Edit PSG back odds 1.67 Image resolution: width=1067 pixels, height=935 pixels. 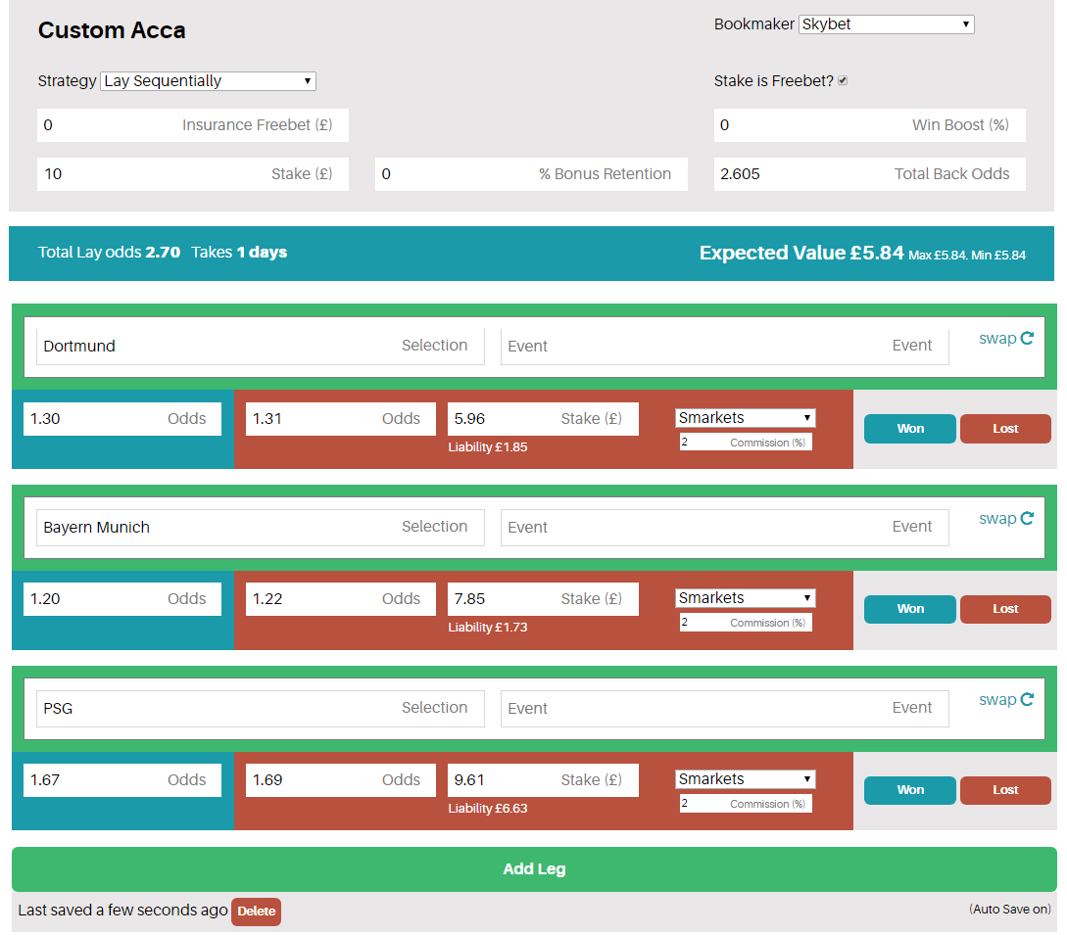pos(122,780)
